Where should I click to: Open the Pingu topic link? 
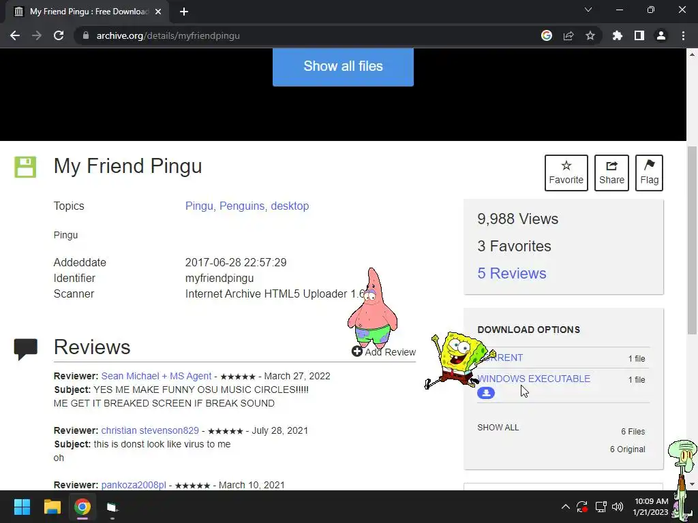(200, 206)
